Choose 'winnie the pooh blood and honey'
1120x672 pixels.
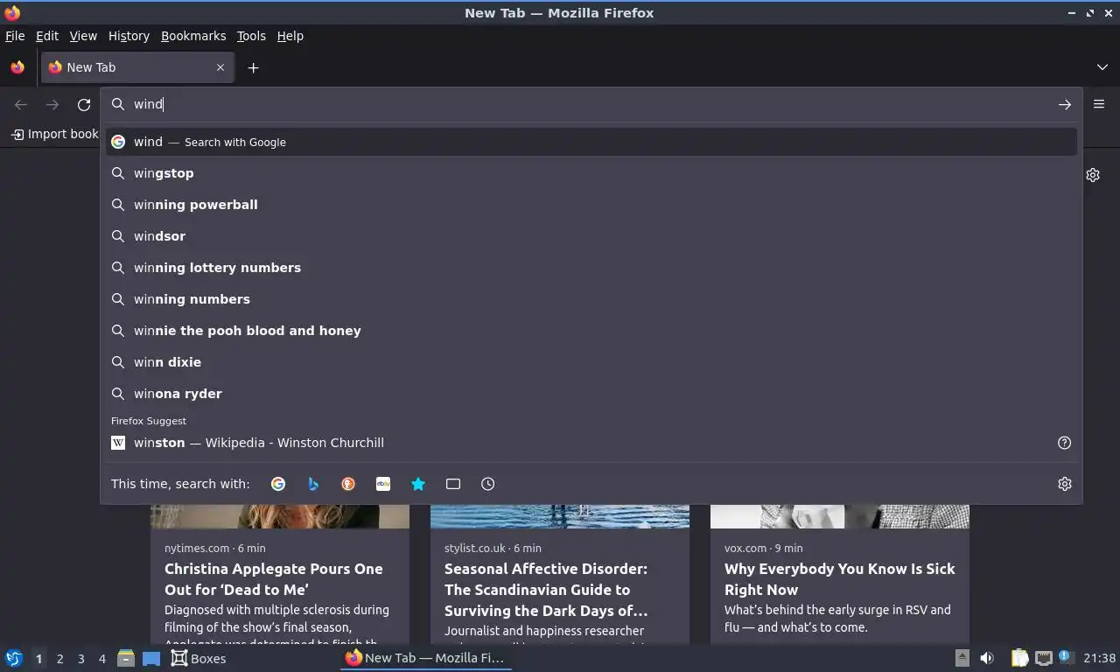[591, 331]
